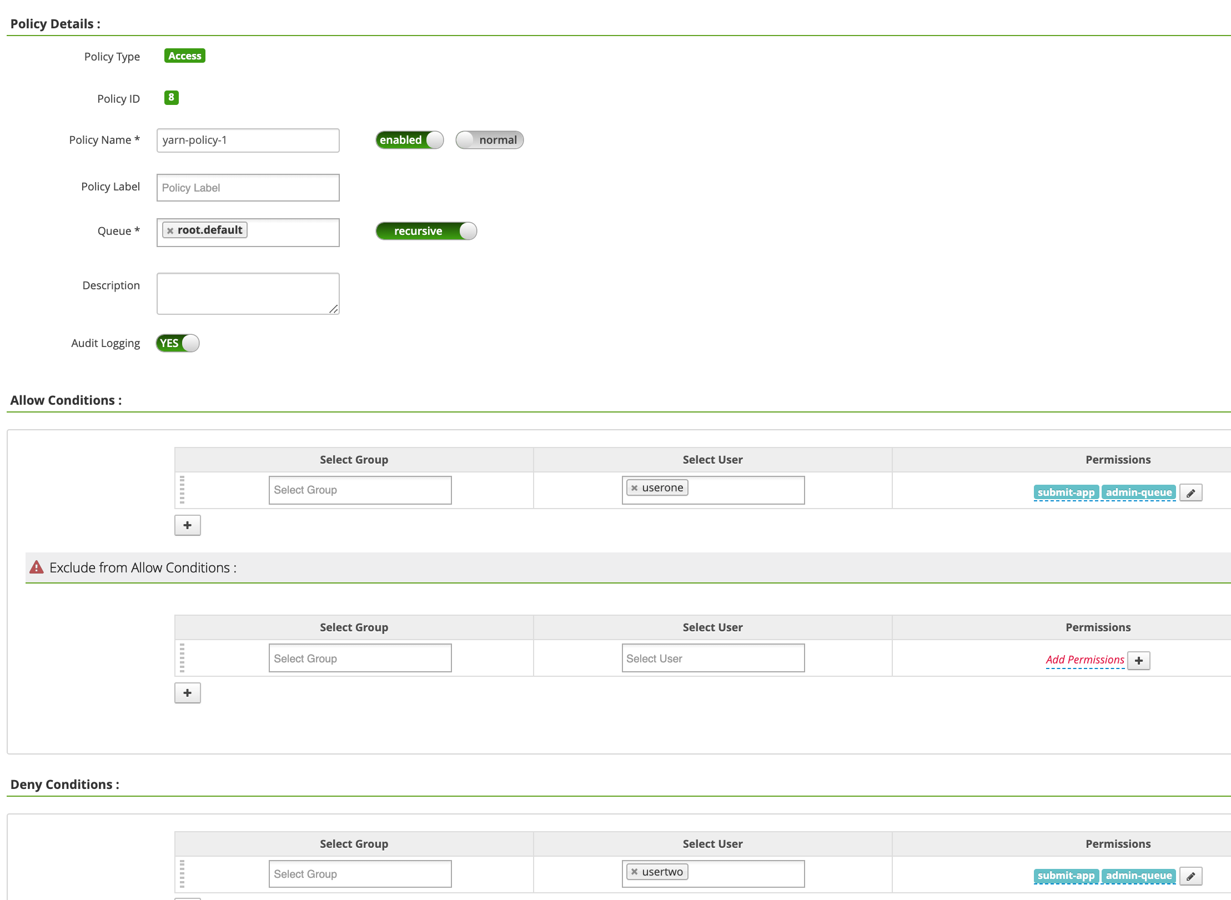This screenshot has height=900, width=1231.
Task: Click plus next to Add Permissions
Action: 1139,661
